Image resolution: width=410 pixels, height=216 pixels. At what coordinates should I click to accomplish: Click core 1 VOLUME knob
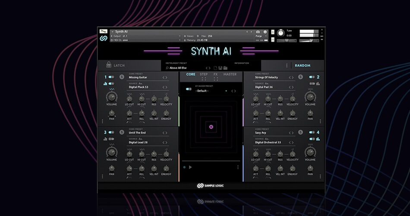tap(112, 97)
